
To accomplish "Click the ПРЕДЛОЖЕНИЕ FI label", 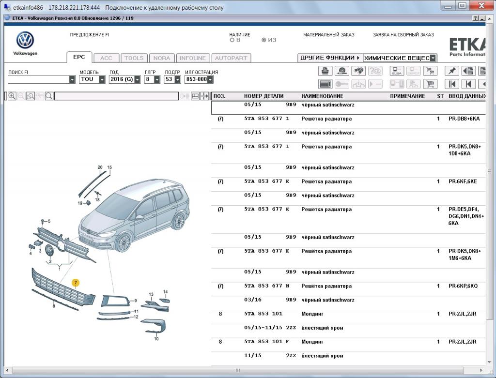I will tap(90, 35).
